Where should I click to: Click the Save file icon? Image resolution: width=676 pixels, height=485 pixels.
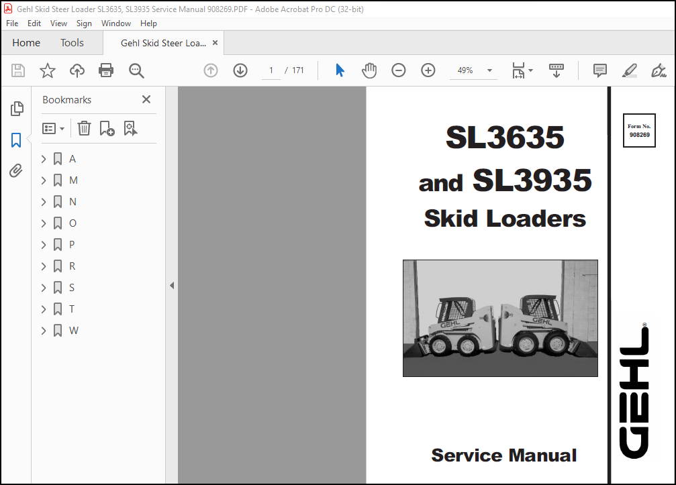18,70
